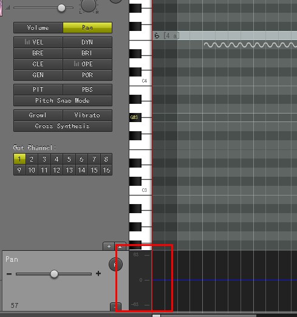Image resolution: width=297 pixels, height=317 pixels.
Task: Choose the GEN gender factor parameter
Action: click(38, 75)
